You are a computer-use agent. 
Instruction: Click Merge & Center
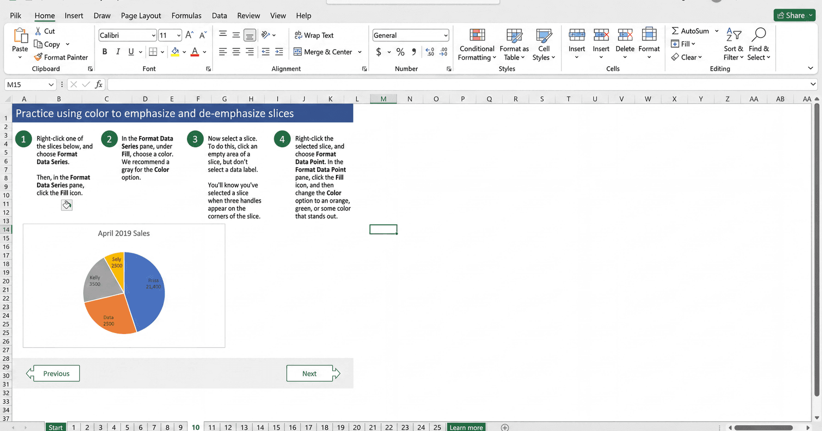(x=323, y=52)
